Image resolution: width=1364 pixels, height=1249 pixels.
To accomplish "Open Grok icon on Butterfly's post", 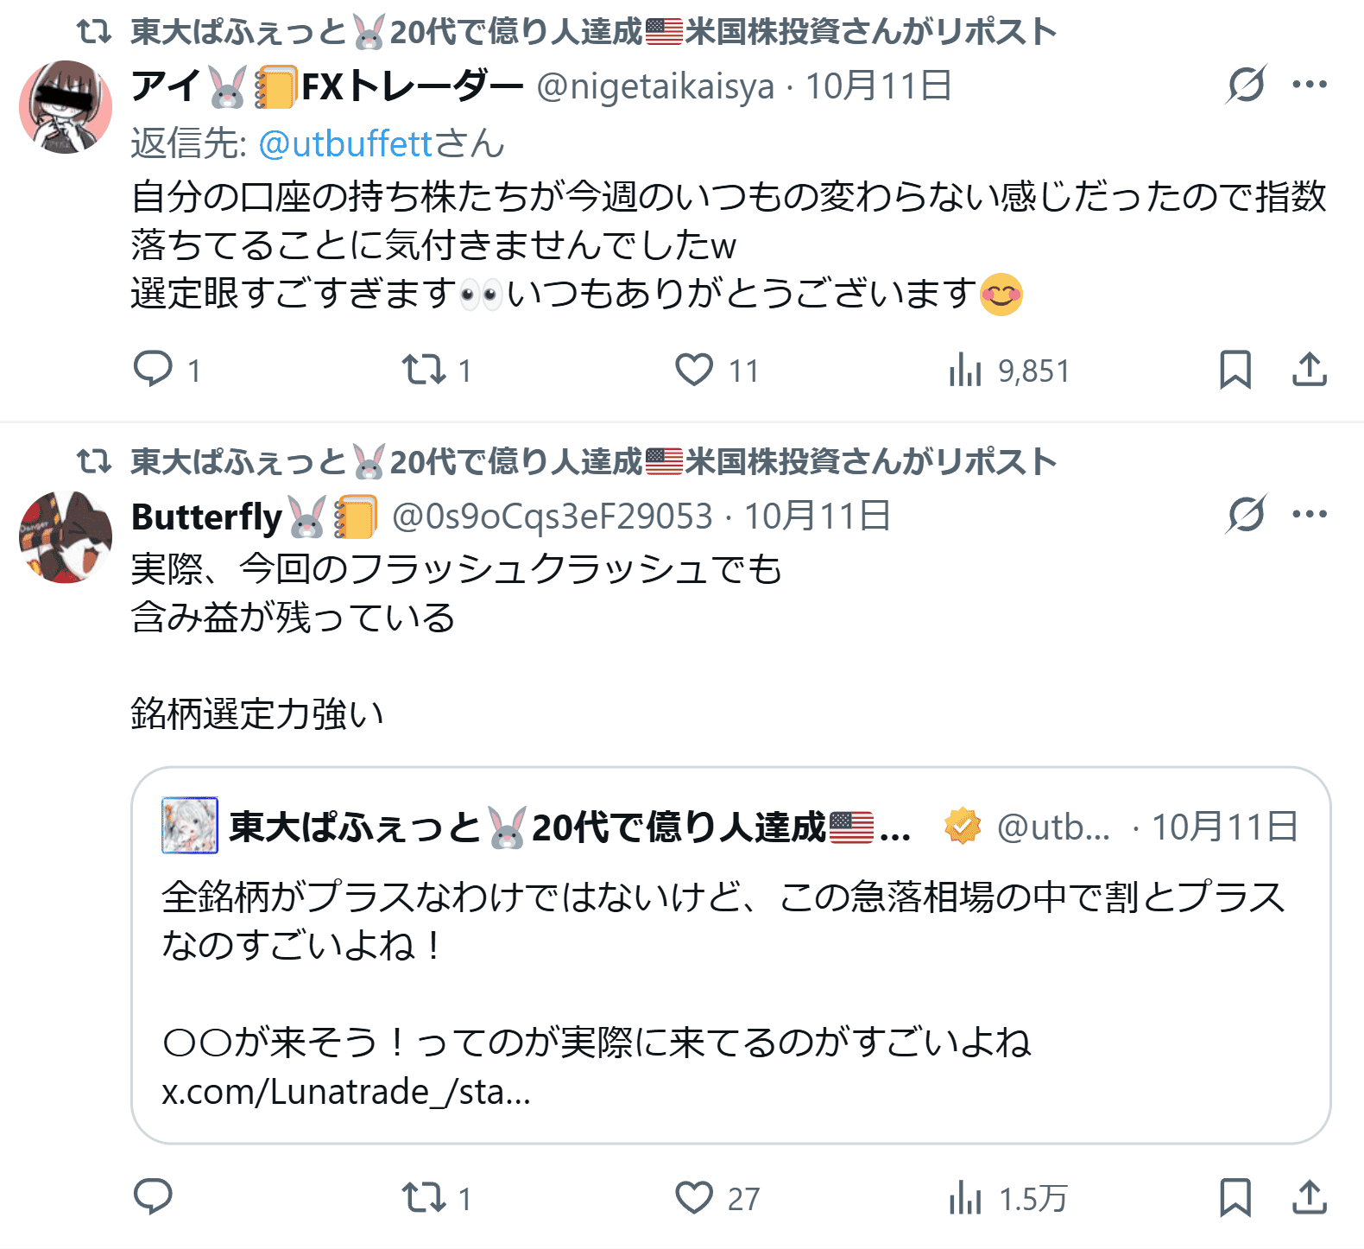I will tap(1246, 515).
